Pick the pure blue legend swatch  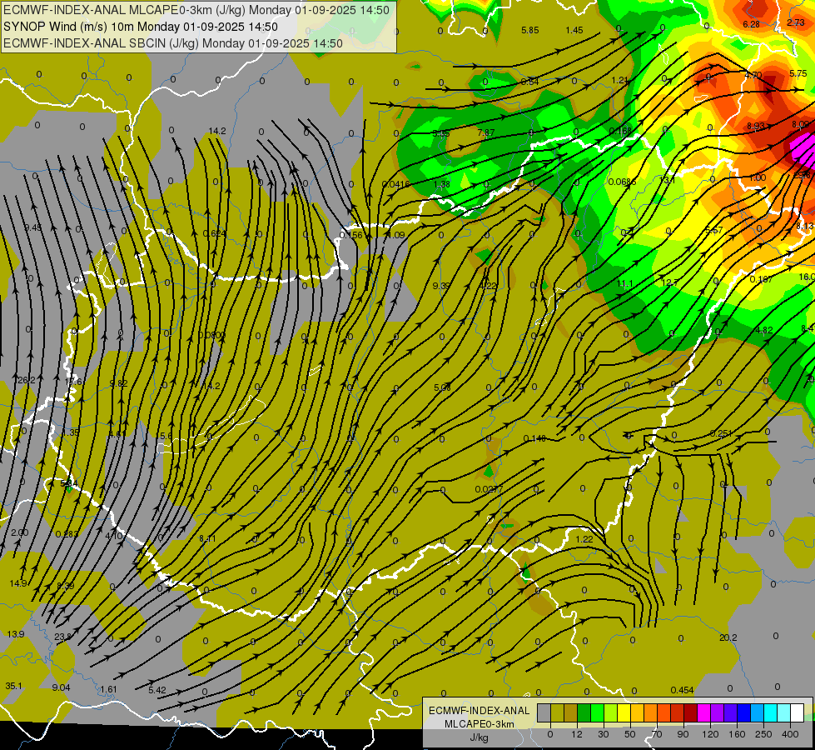pos(743,712)
